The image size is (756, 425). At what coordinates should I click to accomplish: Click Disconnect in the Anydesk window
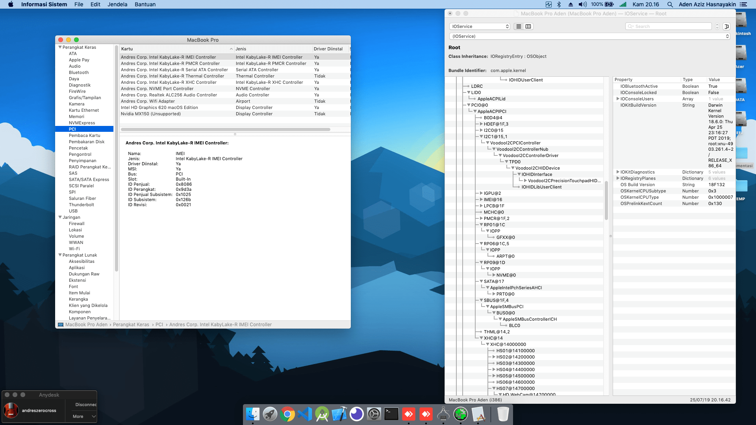point(86,405)
